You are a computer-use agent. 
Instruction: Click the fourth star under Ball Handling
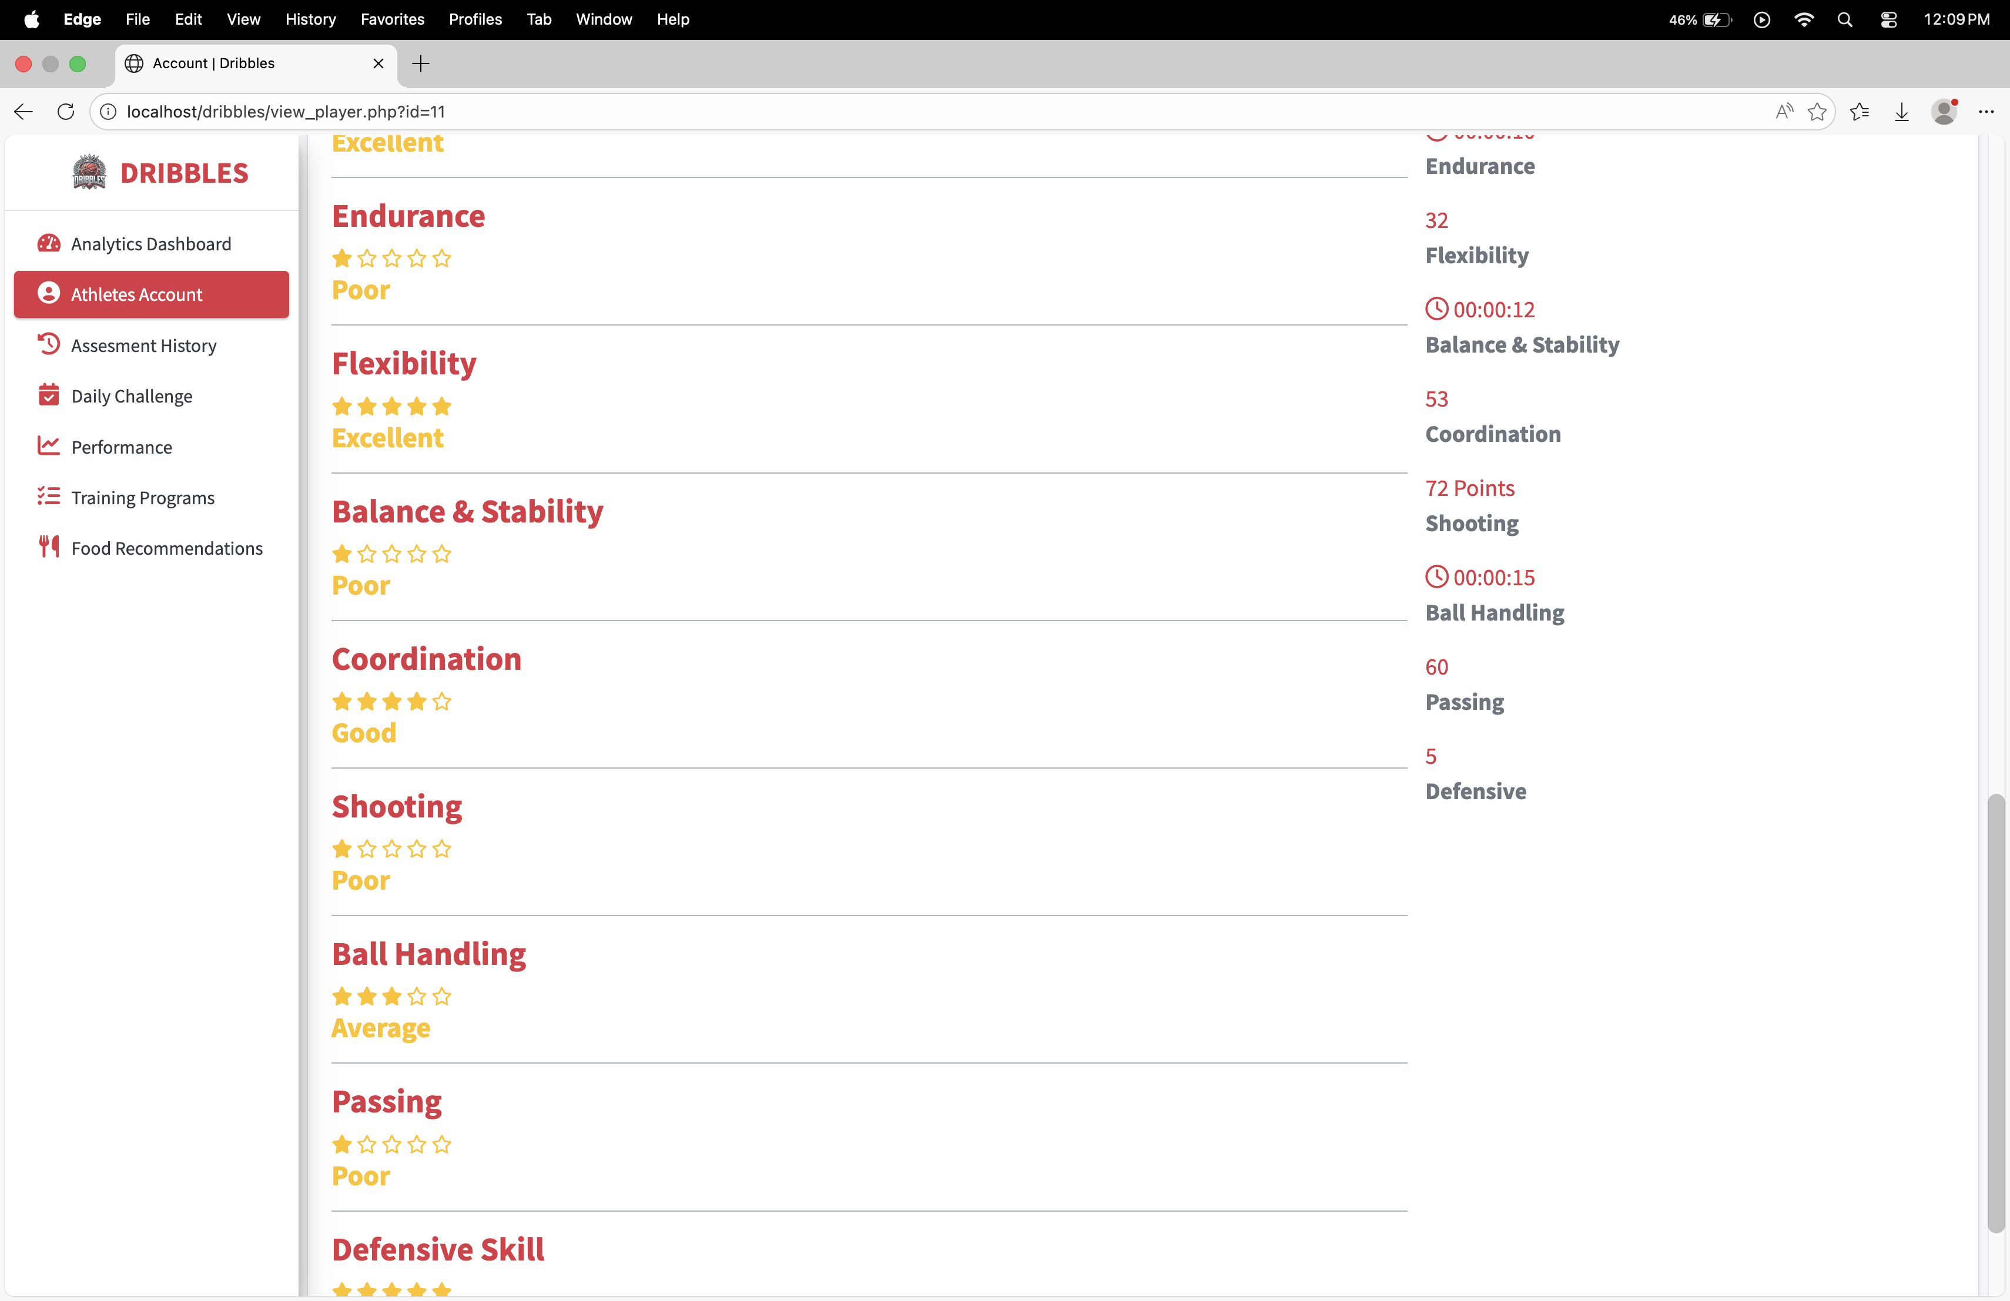pyautogui.click(x=416, y=996)
